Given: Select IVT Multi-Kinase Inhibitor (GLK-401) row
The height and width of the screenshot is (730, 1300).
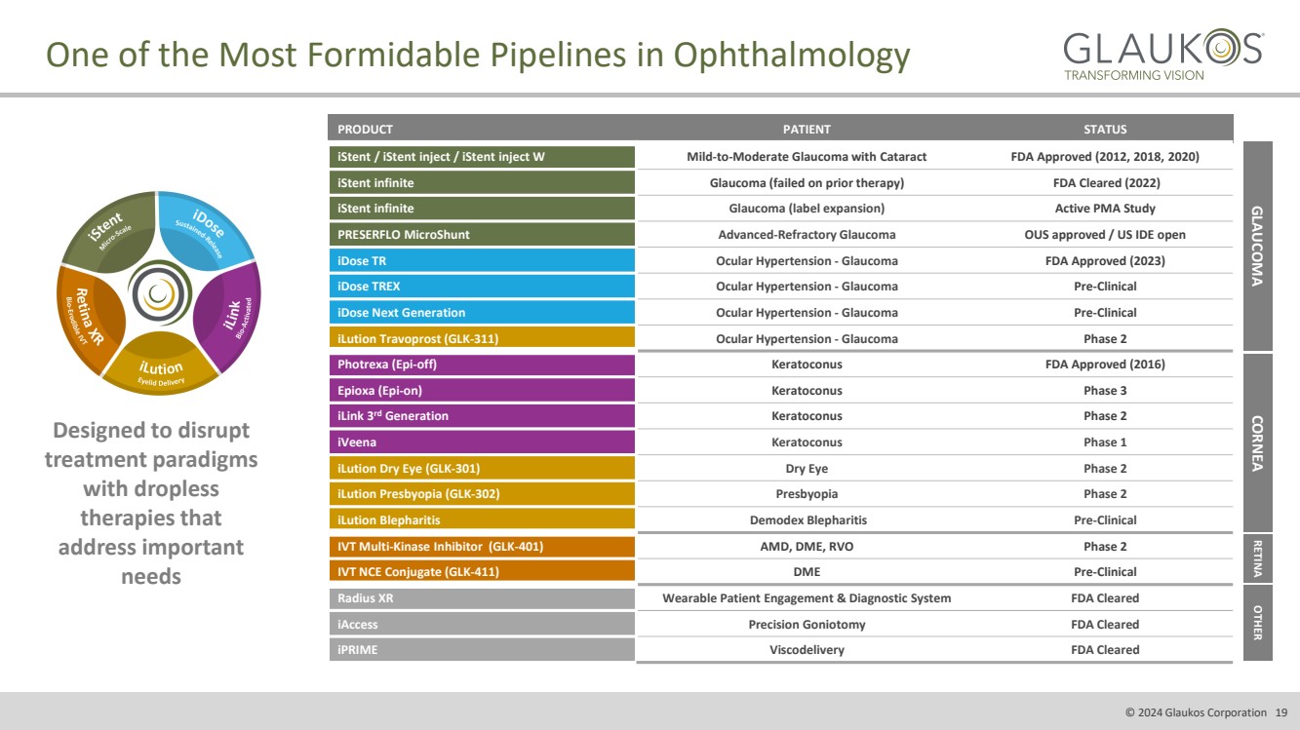Looking at the screenshot, I should (x=482, y=547).
